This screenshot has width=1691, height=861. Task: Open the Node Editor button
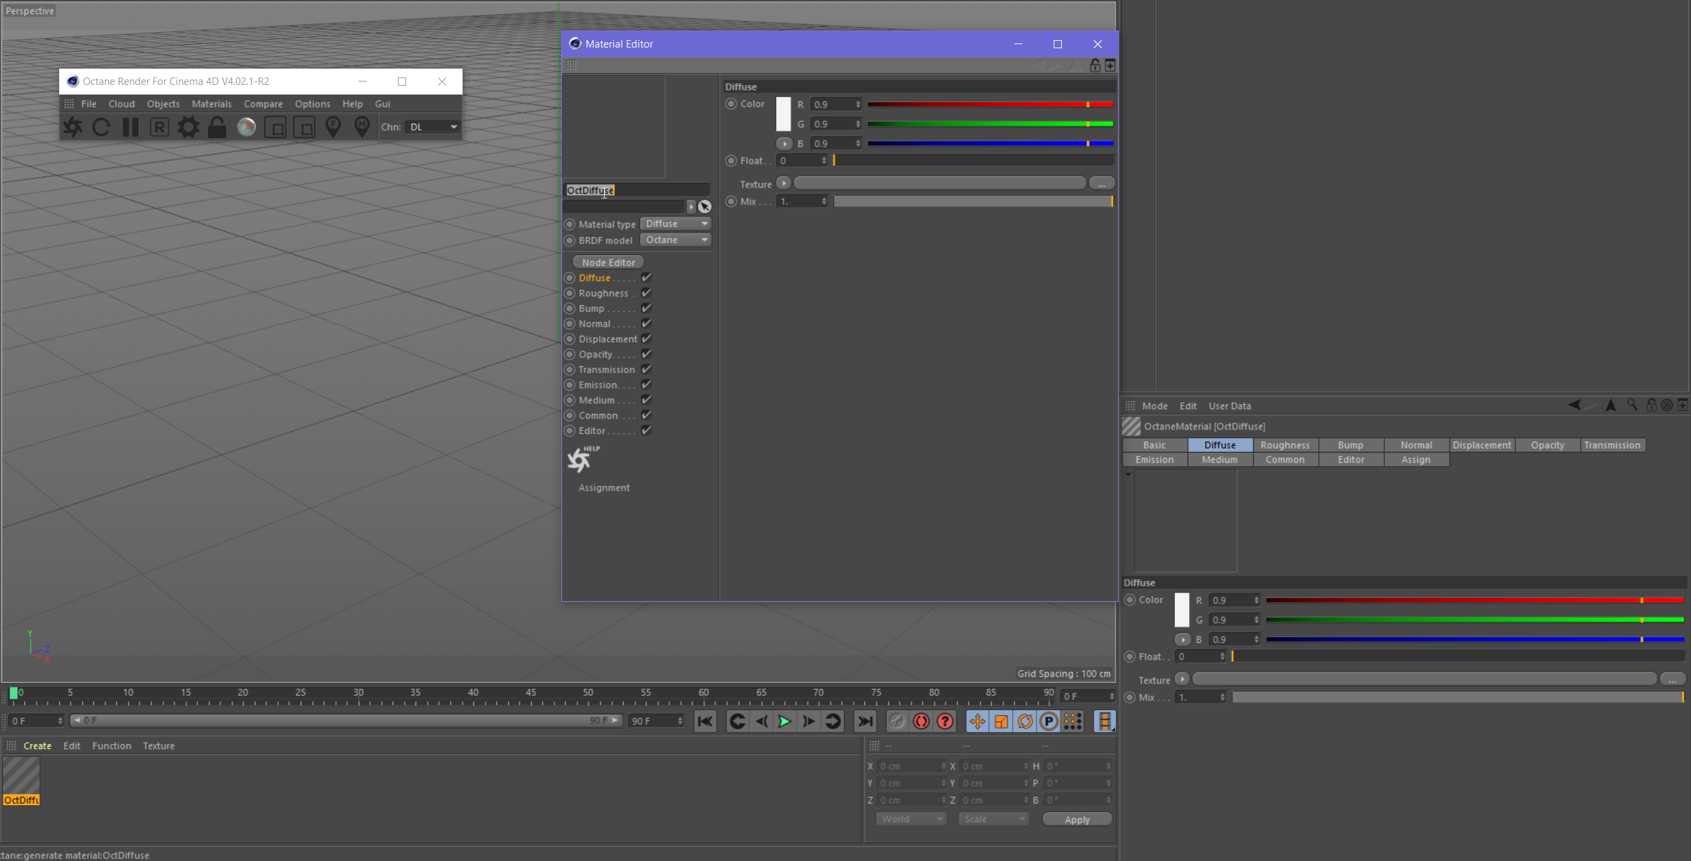pyautogui.click(x=608, y=262)
